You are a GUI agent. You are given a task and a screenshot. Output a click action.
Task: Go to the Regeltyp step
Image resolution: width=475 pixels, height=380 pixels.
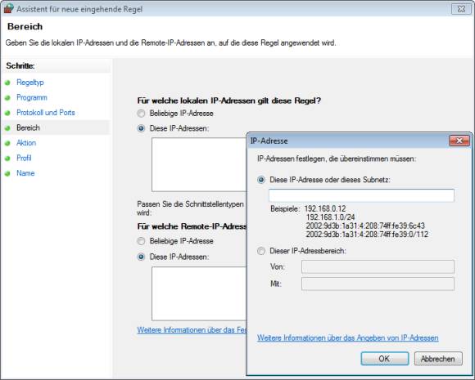point(30,83)
